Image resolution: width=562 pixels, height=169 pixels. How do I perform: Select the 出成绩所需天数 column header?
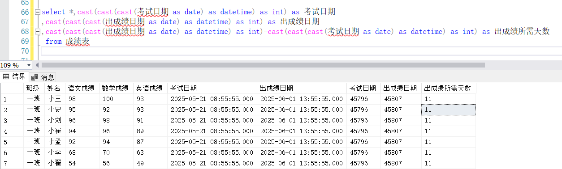pyautogui.click(x=448, y=88)
